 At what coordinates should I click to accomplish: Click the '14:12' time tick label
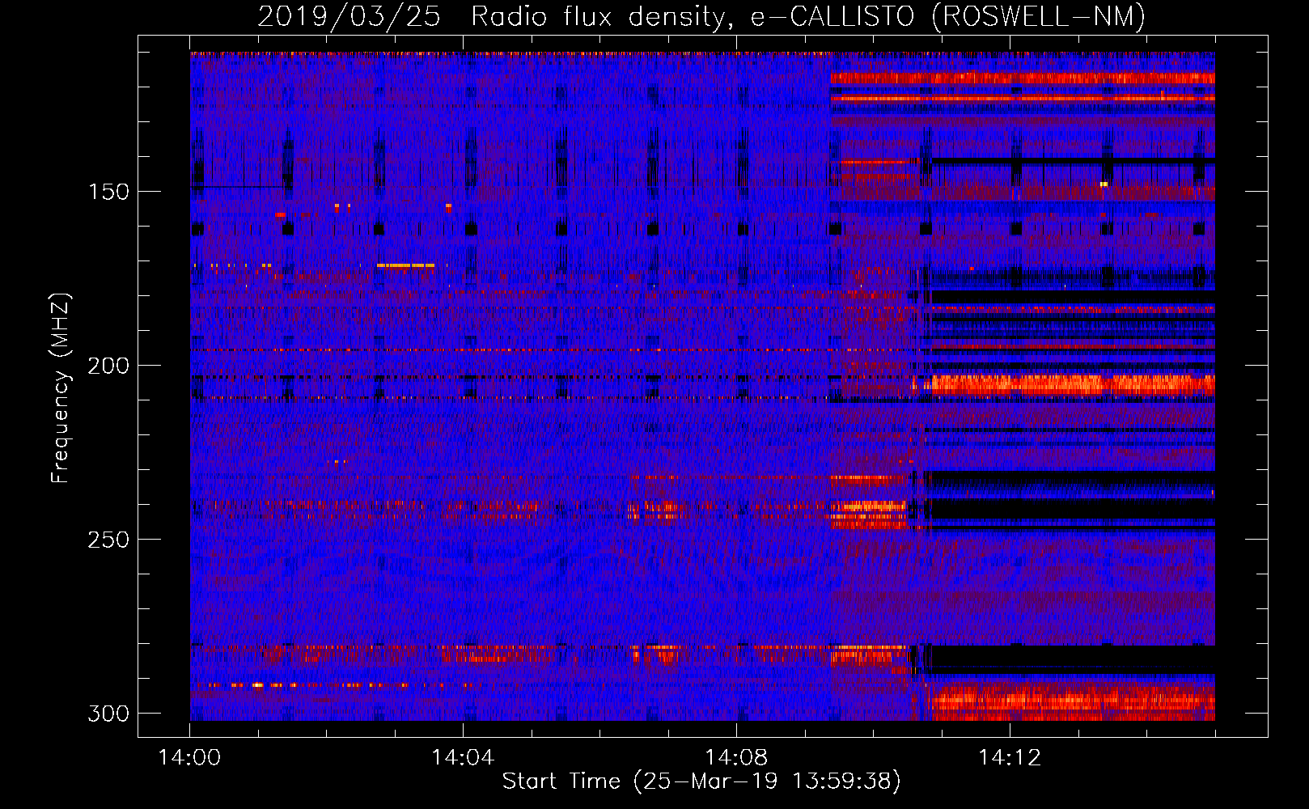[x=1010, y=758]
